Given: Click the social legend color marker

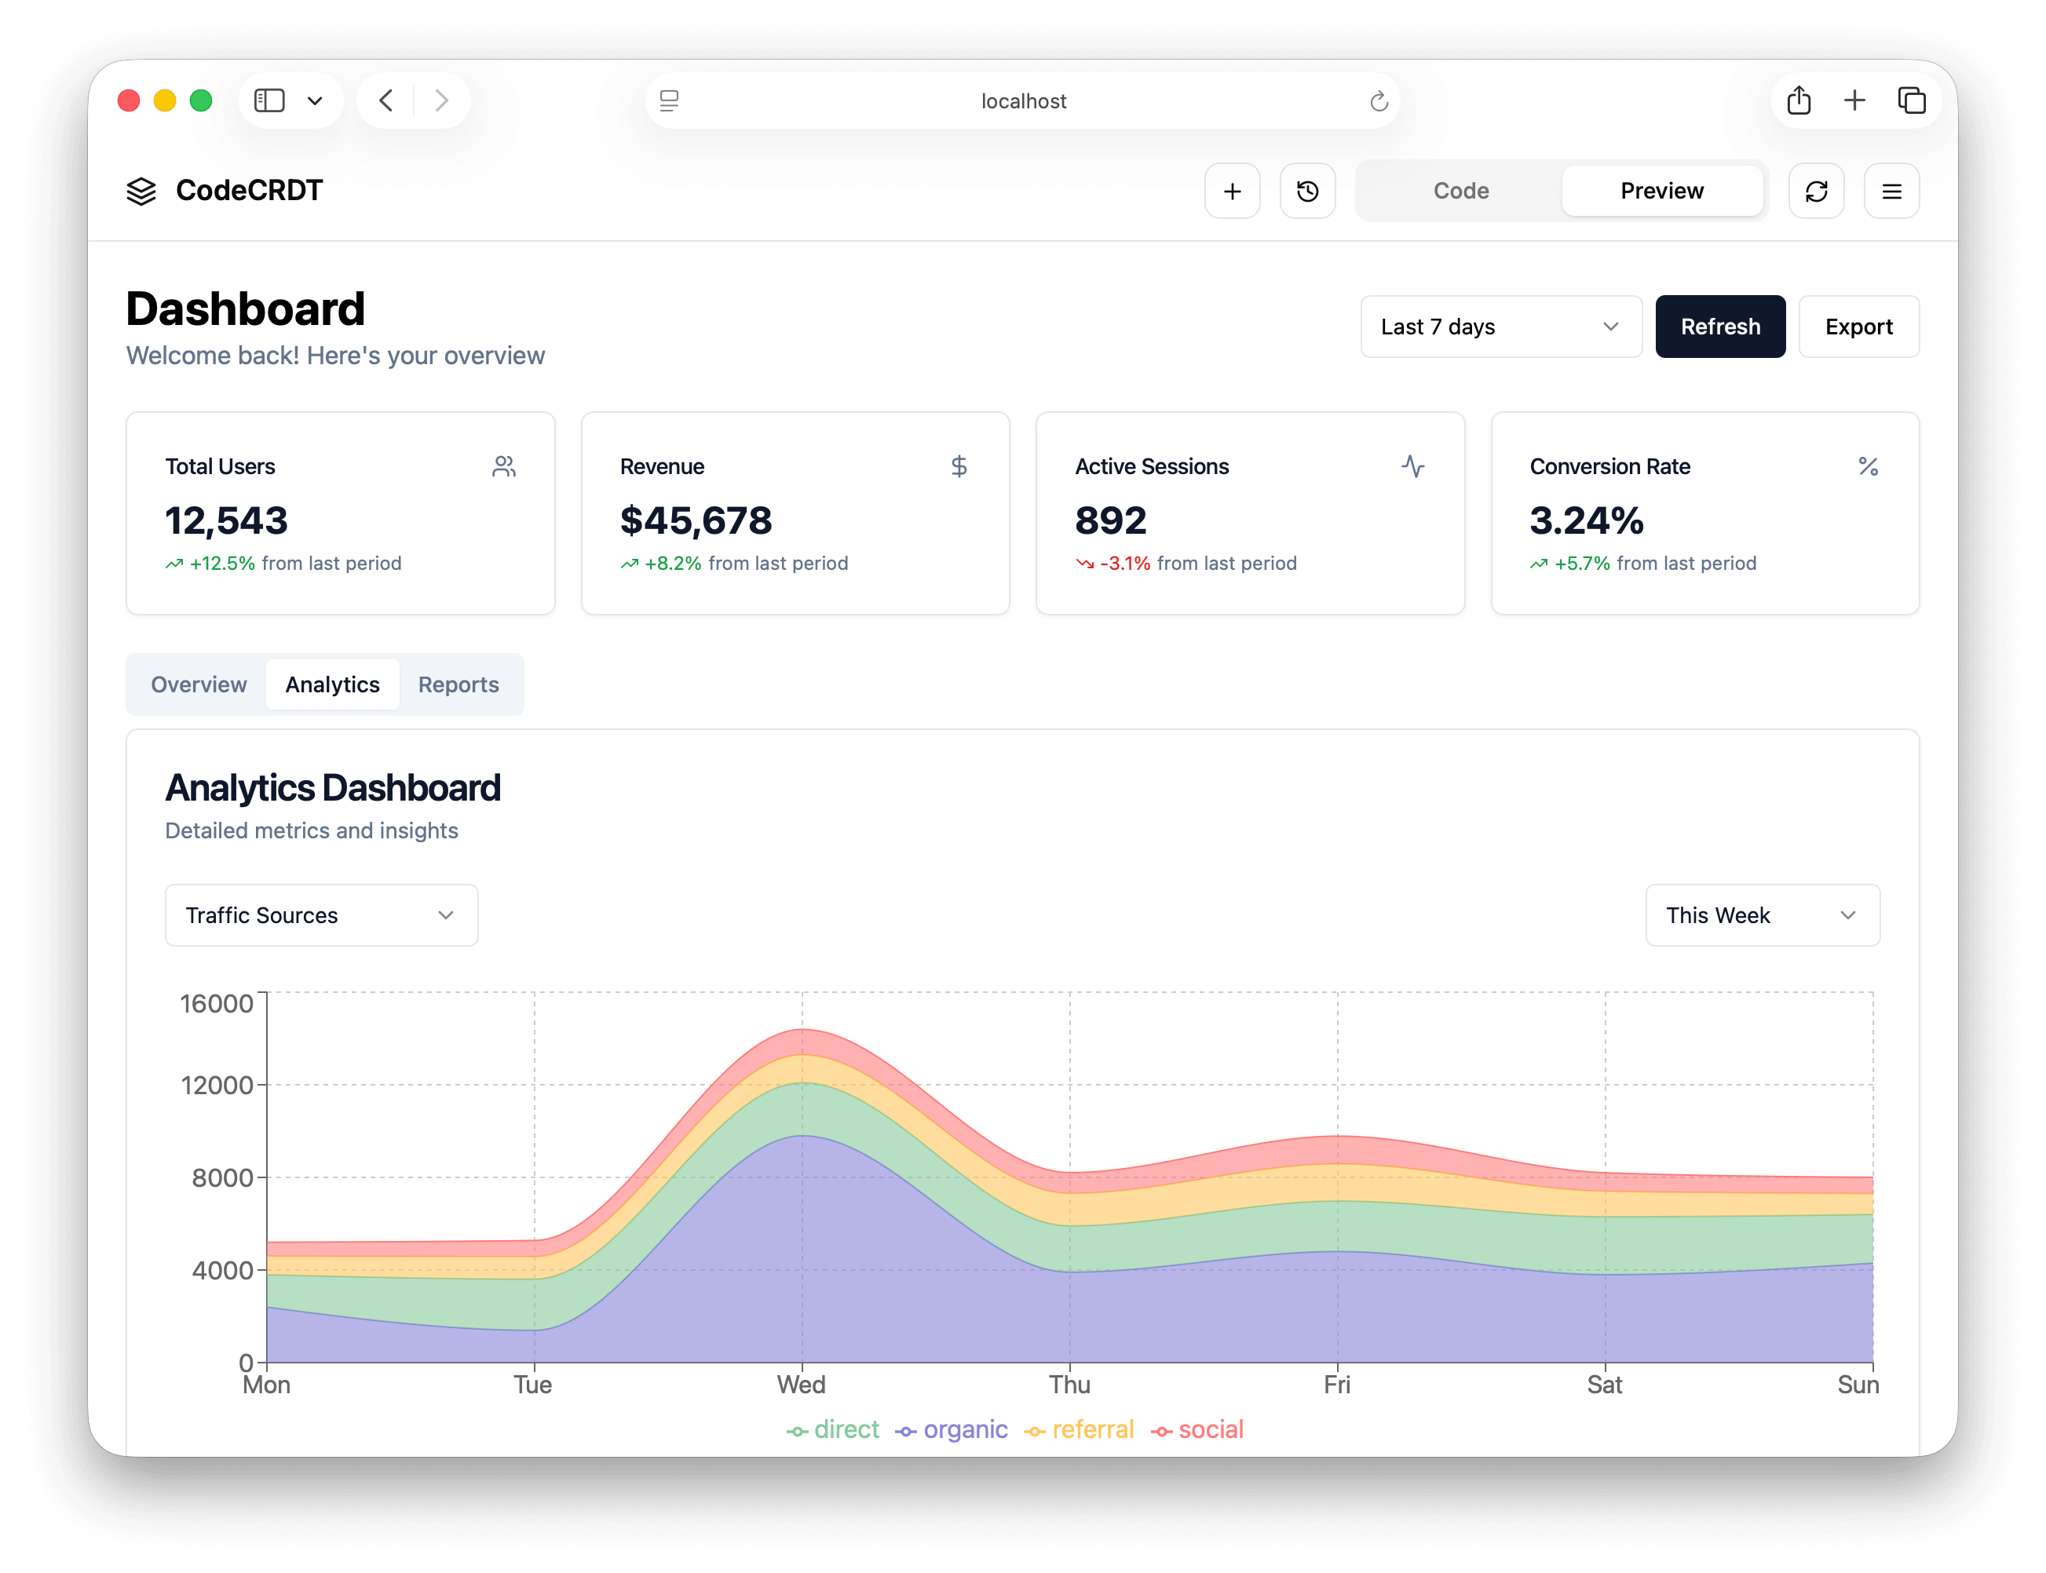Looking at the screenshot, I should click(x=1161, y=1431).
